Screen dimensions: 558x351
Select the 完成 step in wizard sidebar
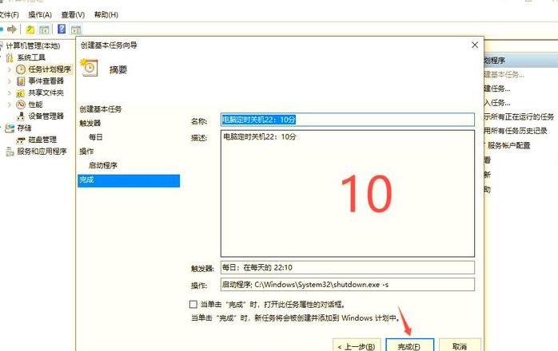[129, 180]
